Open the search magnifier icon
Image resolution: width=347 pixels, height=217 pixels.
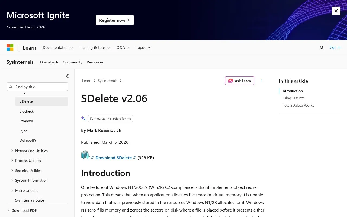click(322, 47)
